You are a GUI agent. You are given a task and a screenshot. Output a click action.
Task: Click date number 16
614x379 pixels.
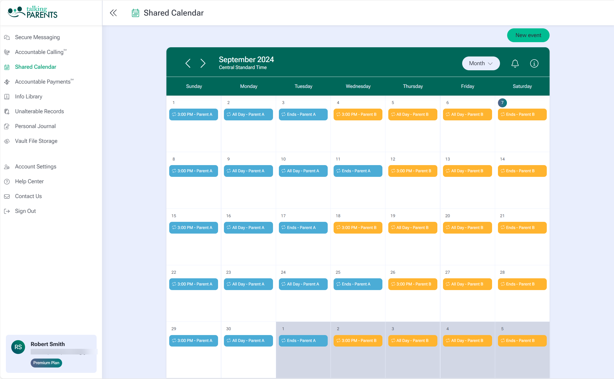pyautogui.click(x=229, y=216)
